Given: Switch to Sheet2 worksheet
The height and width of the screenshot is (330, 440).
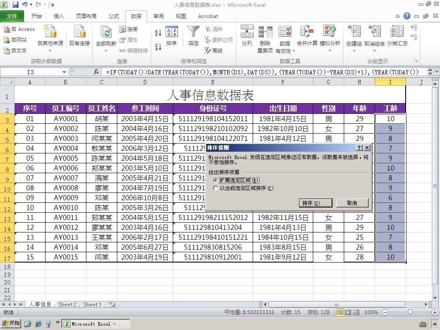Looking at the screenshot, I should [x=67, y=304].
